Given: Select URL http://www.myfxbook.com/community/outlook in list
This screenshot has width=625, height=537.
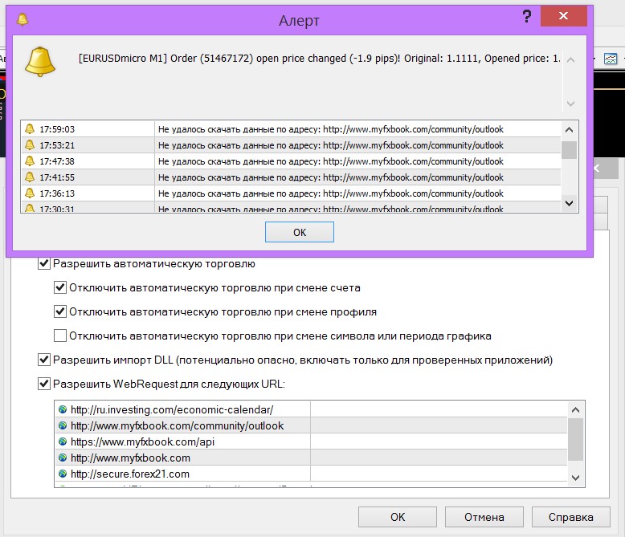Looking at the screenshot, I should click(311, 425).
